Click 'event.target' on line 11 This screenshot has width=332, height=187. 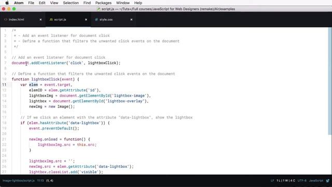[58, 85]
